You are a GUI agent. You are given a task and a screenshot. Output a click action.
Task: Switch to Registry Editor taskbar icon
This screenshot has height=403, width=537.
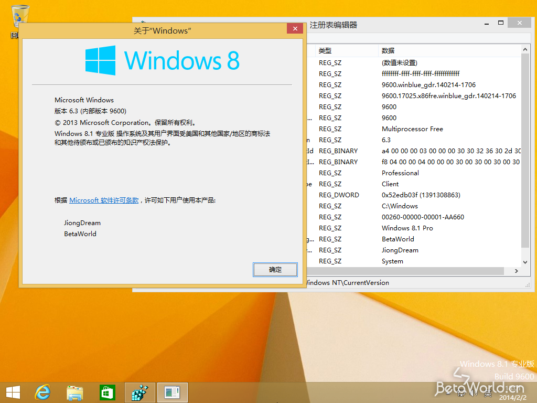point(140,392)
